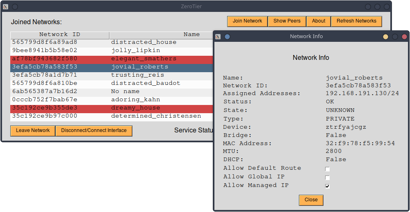The image size is (410, 212).
Task: Click network ID 6ab565387a7b16d2
Action: pyautogui.click(x=45, y=91)
